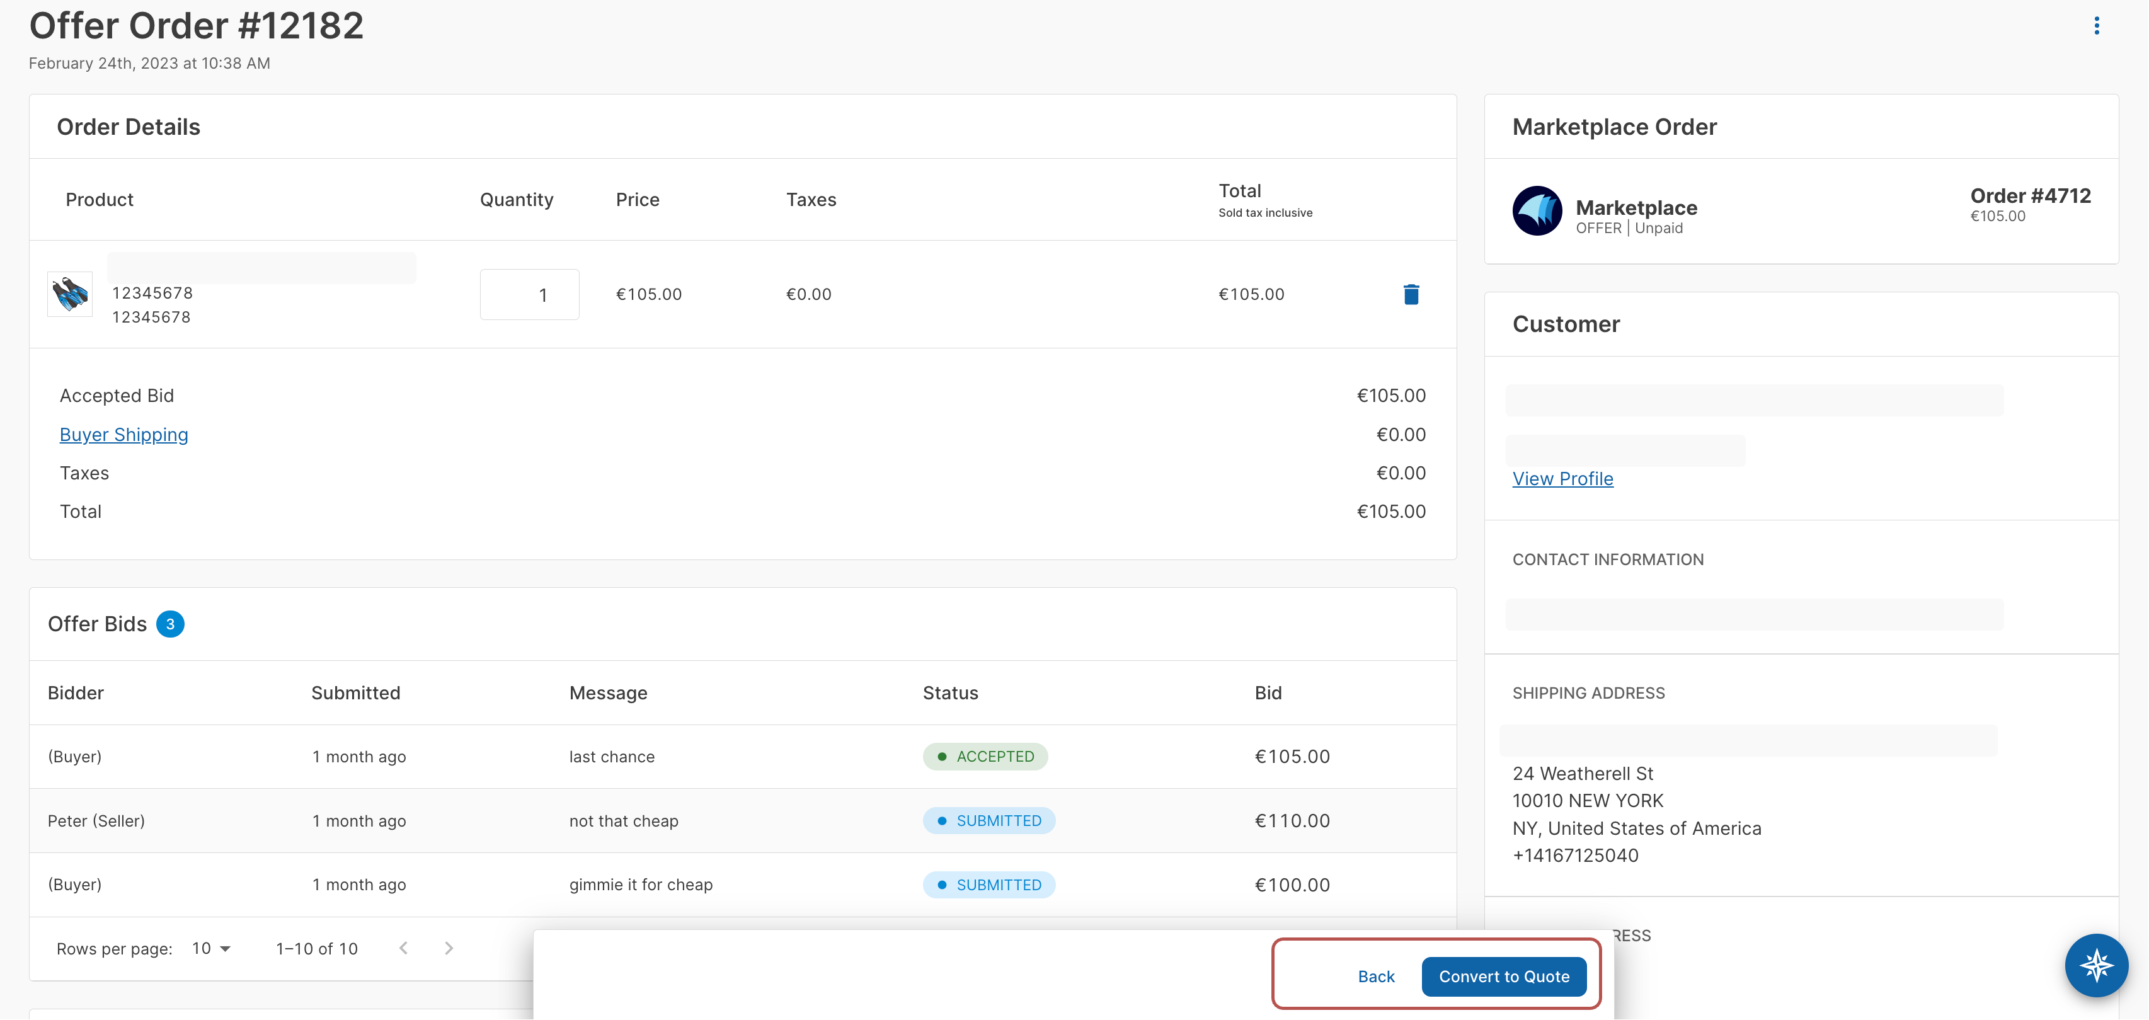This screenshot has height=1020, width=2149.
Task: Click the Marketplace logo icon
Action: tap(1537, 211)
